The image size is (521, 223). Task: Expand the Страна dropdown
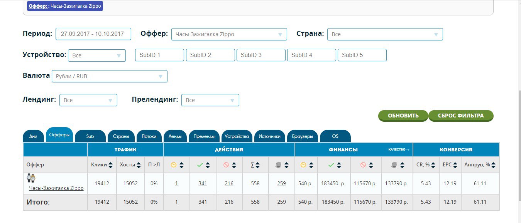click(x=385, y=34)
